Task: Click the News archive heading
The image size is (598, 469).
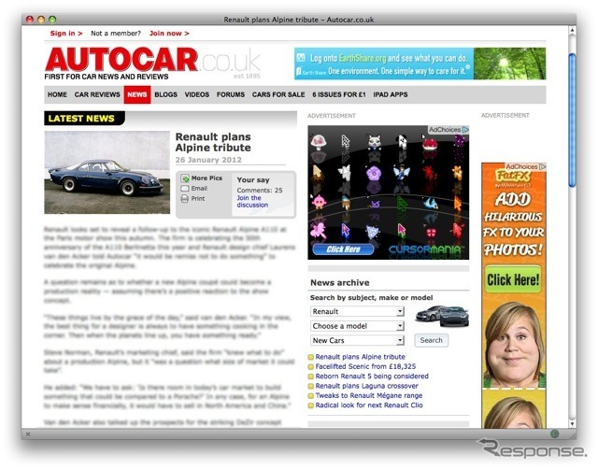Action: [339, 282]
